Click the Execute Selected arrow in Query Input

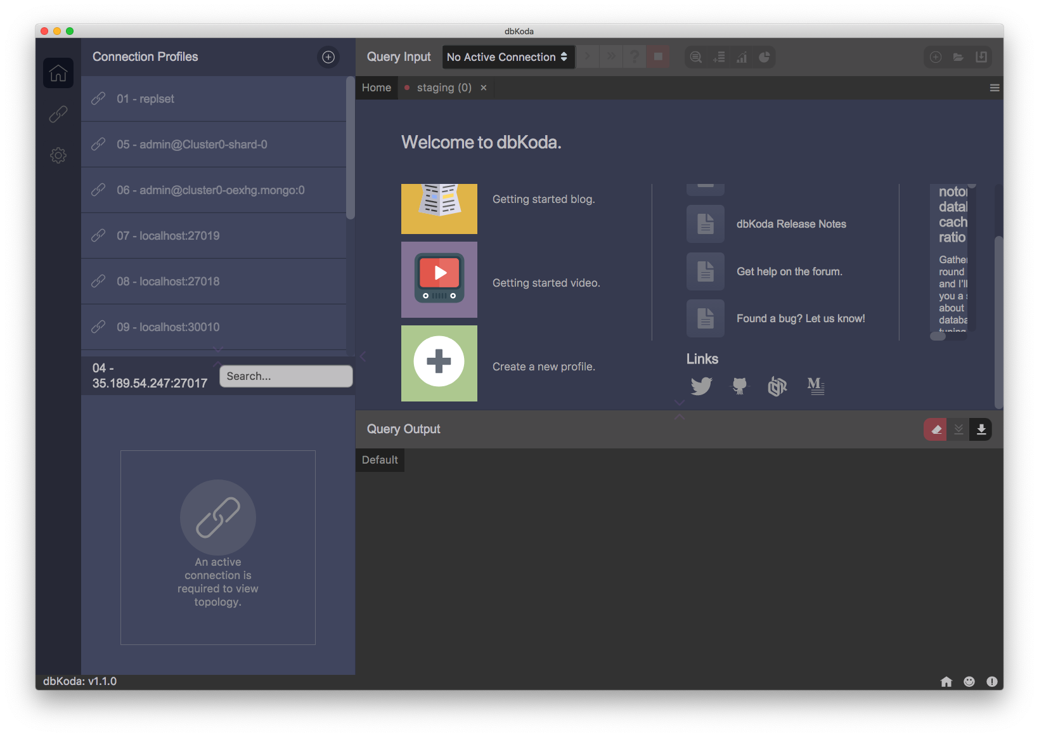588,57
